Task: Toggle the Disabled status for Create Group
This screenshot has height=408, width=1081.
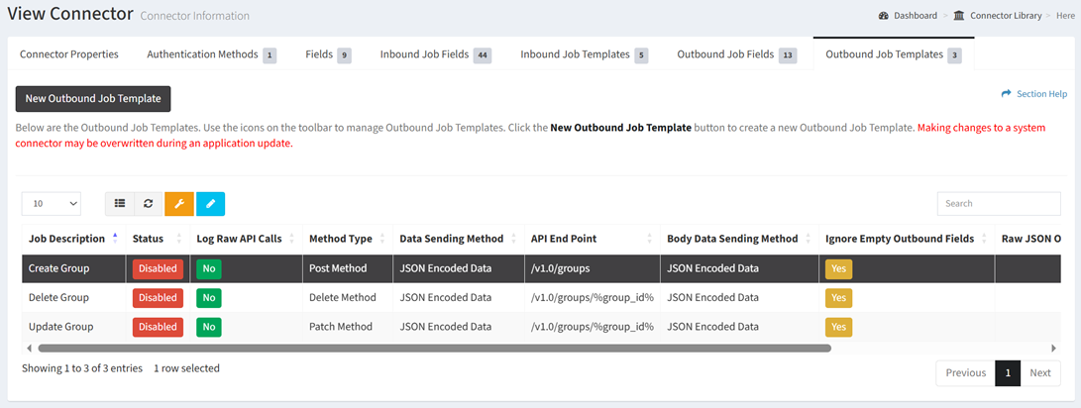Action: click(x=157, y=268)
